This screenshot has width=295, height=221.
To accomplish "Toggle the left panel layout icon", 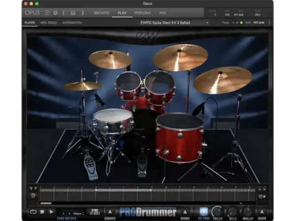I will tap(65, 13).
